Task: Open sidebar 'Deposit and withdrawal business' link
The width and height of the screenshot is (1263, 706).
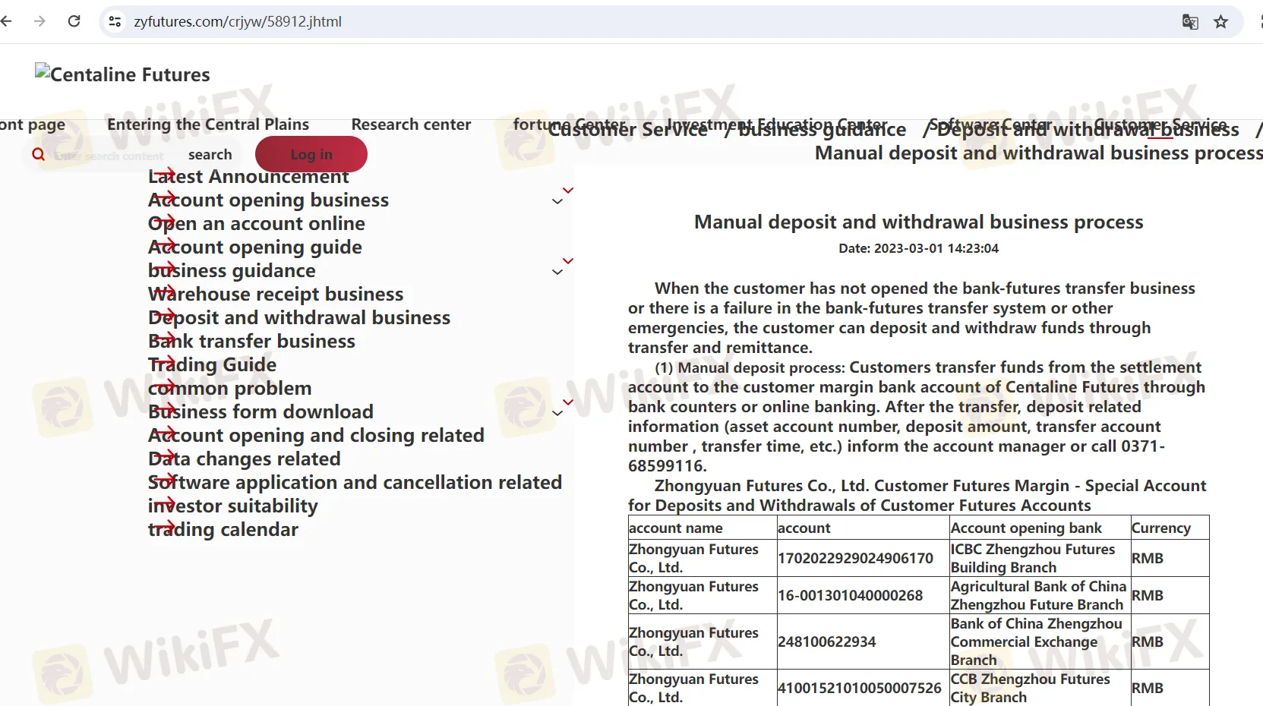Action: tap(299, 317)
